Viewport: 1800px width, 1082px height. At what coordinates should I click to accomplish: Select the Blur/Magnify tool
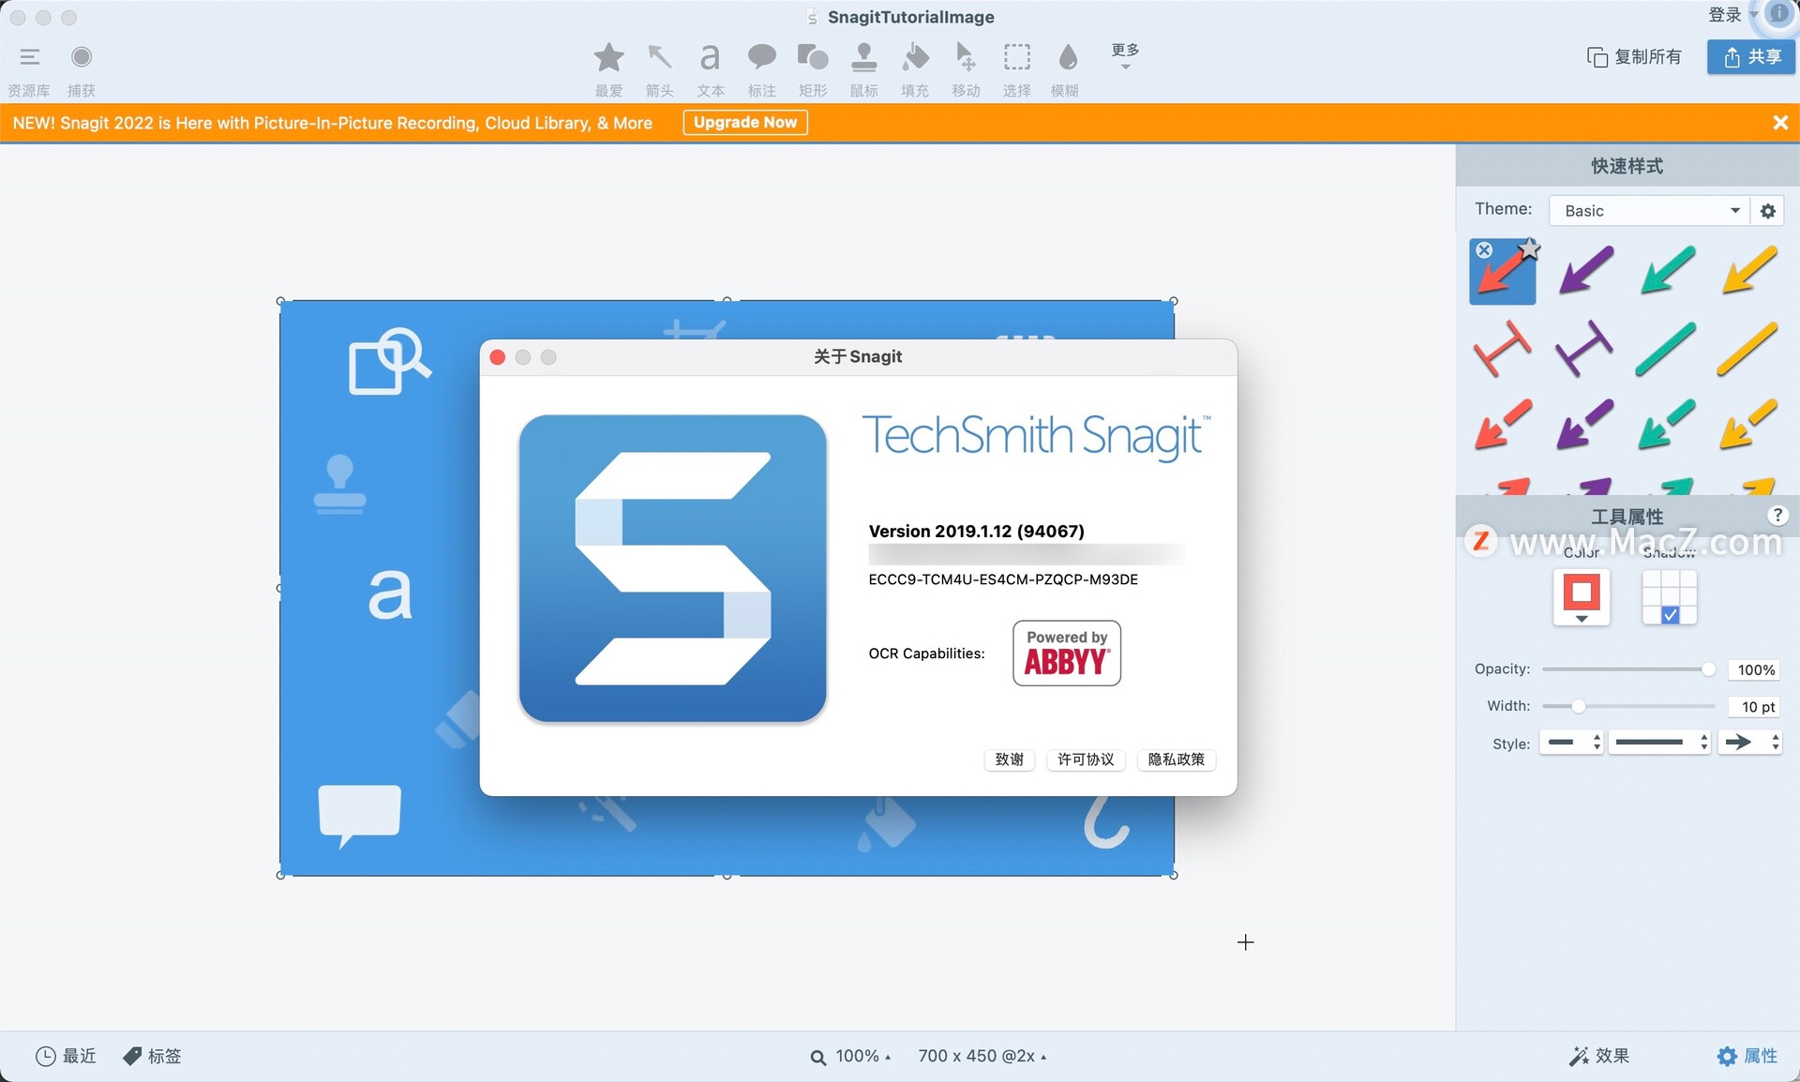click(1071, 58)
